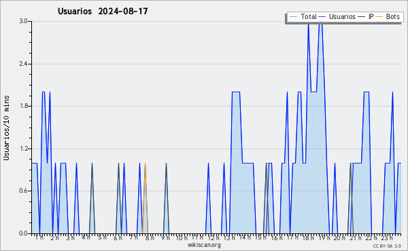Click the chart title 'Usuarios 2024-08-17'

click(x=103, y=12)
